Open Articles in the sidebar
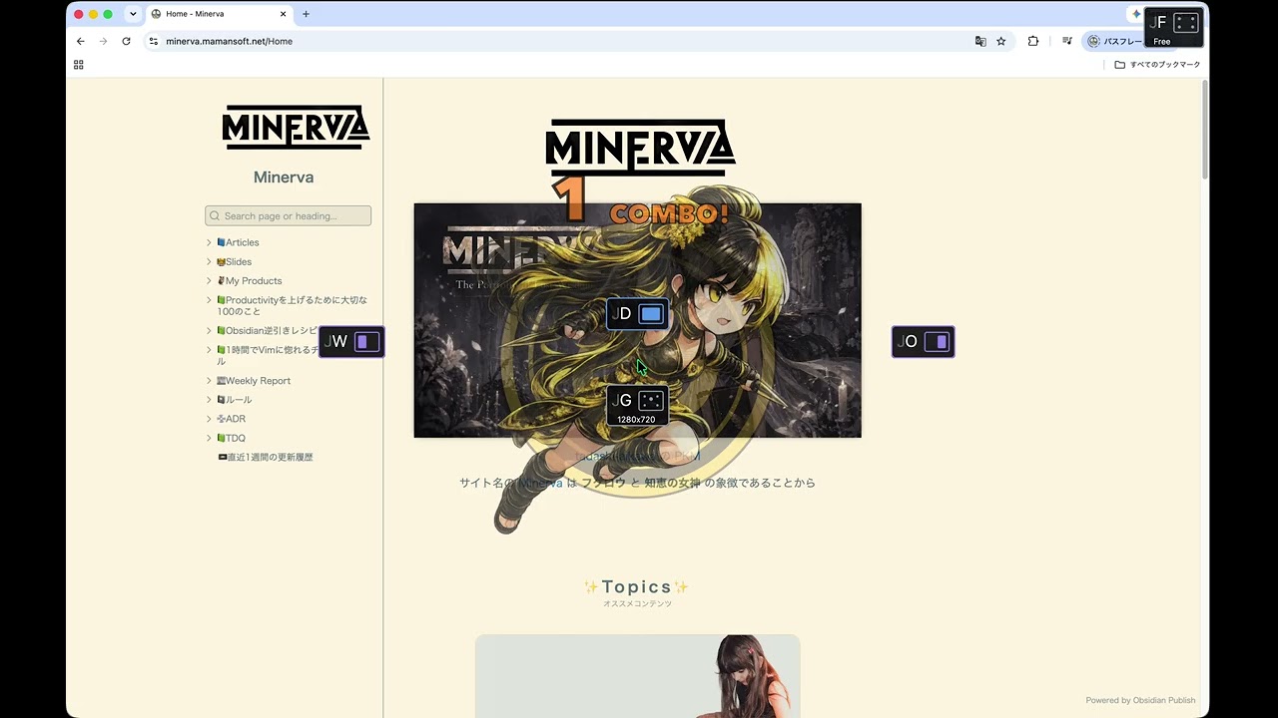Viewport: 1278px width, 718px height. point(238,242)
